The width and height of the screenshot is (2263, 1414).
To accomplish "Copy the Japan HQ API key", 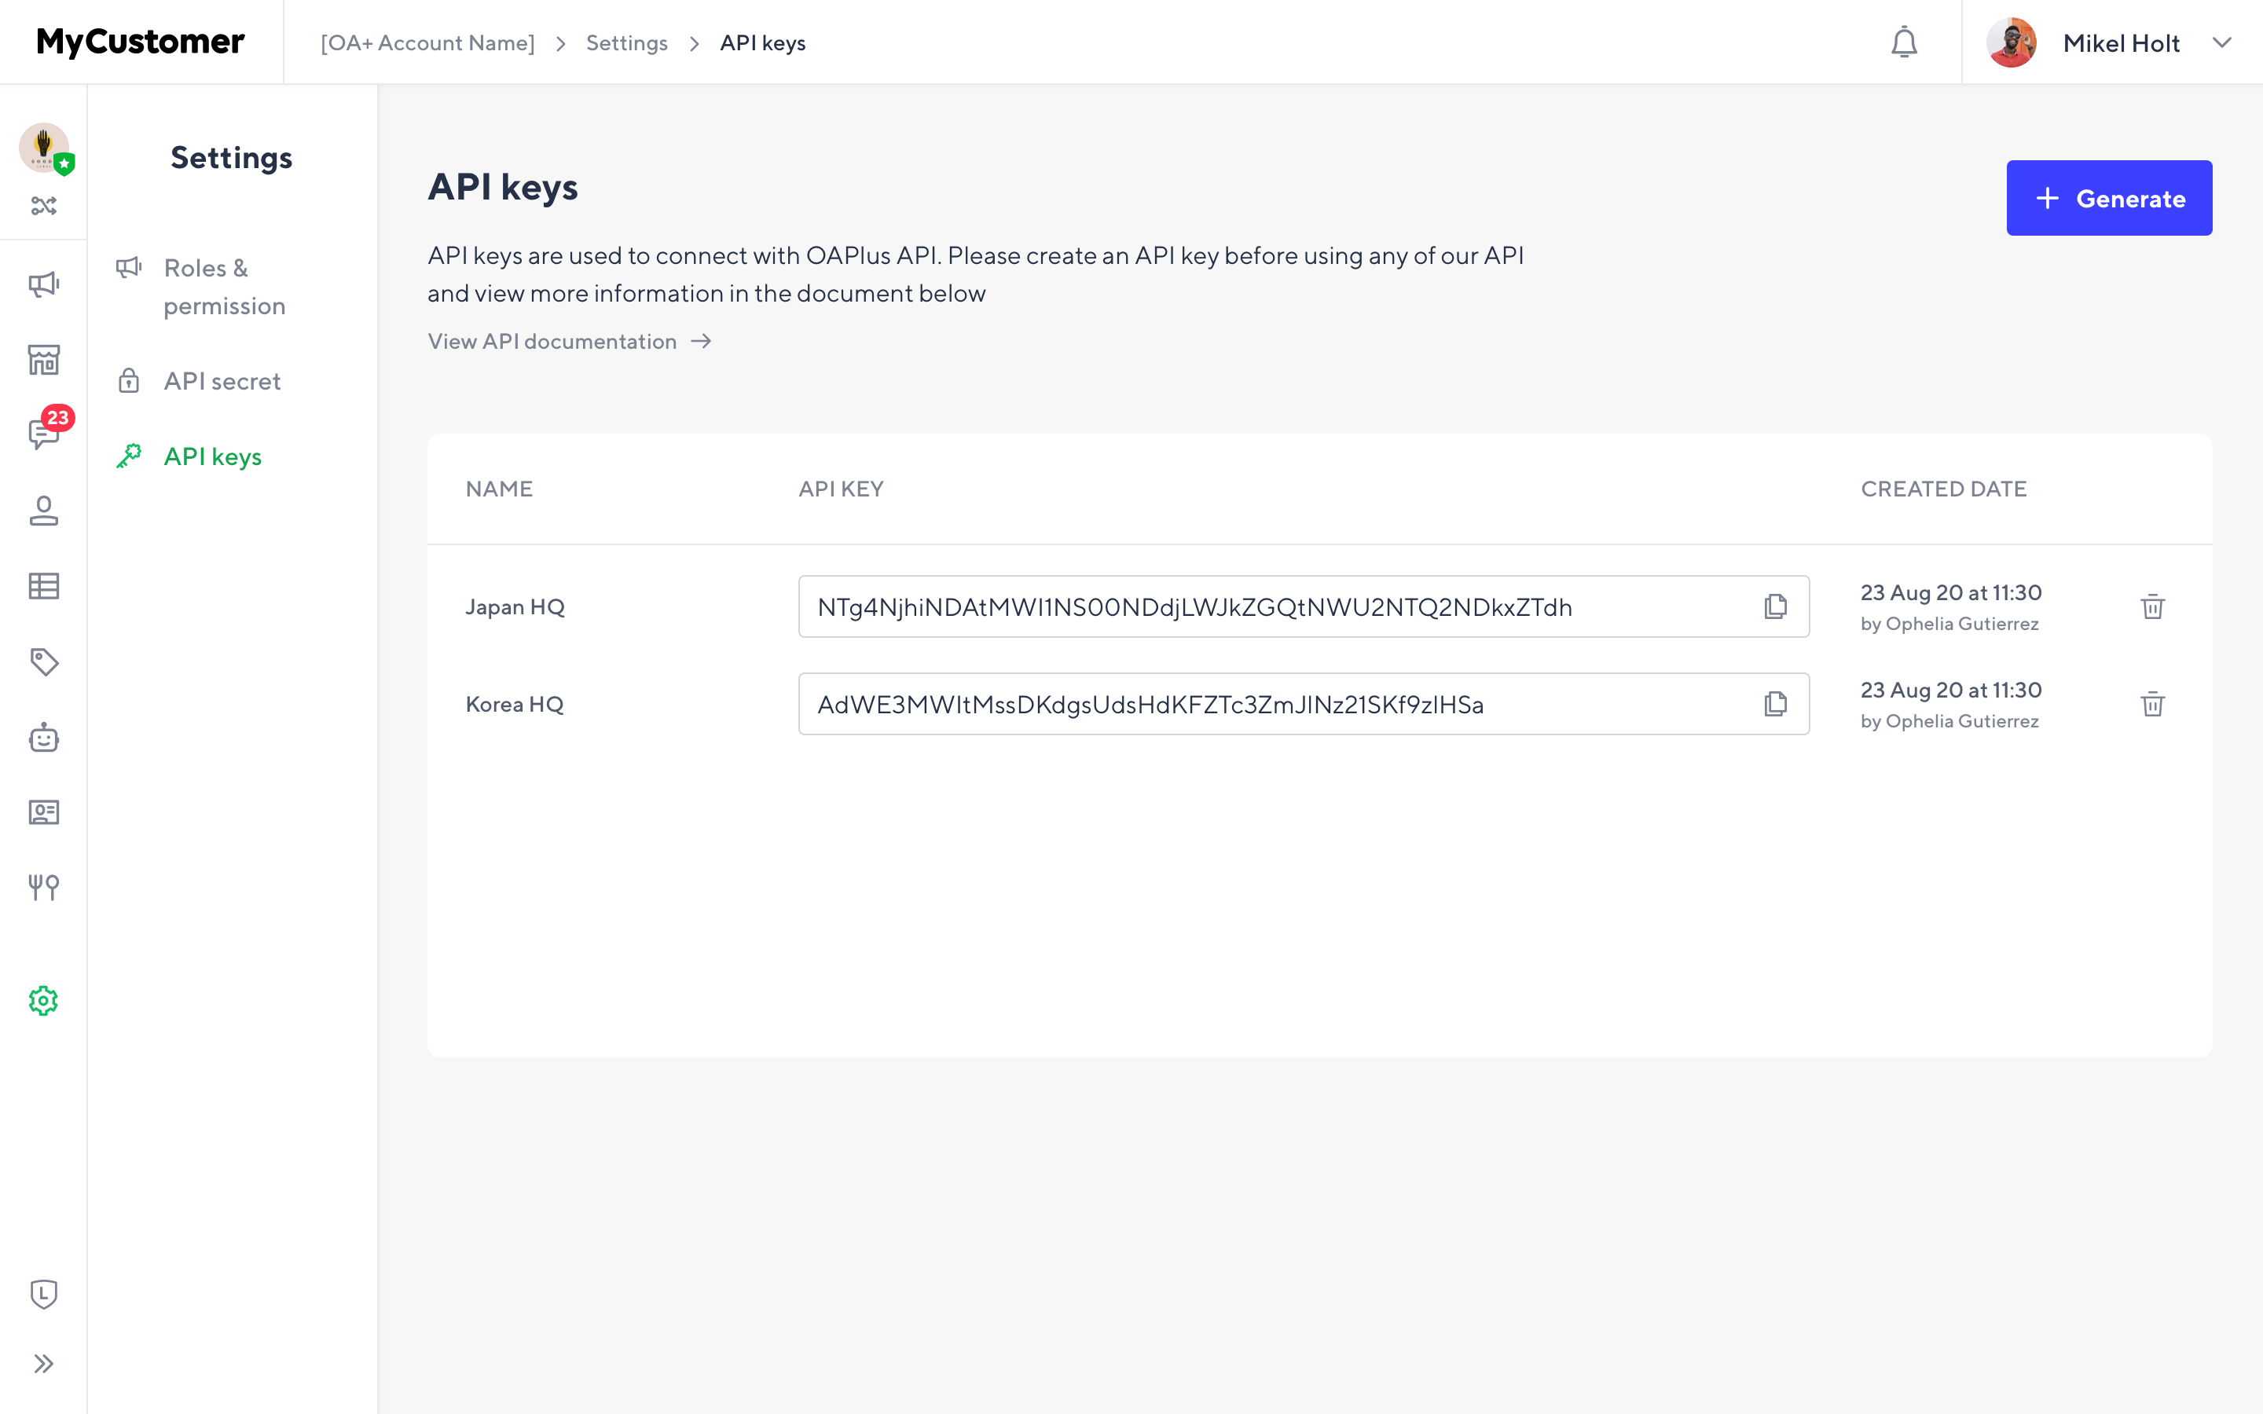I will point(1774,606).
